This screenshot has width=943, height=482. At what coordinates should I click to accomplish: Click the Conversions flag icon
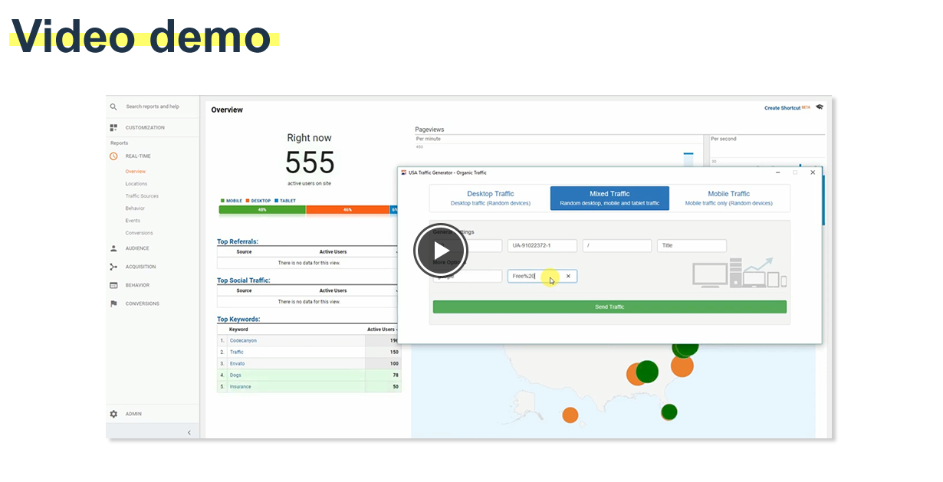[x=113, y=303]
